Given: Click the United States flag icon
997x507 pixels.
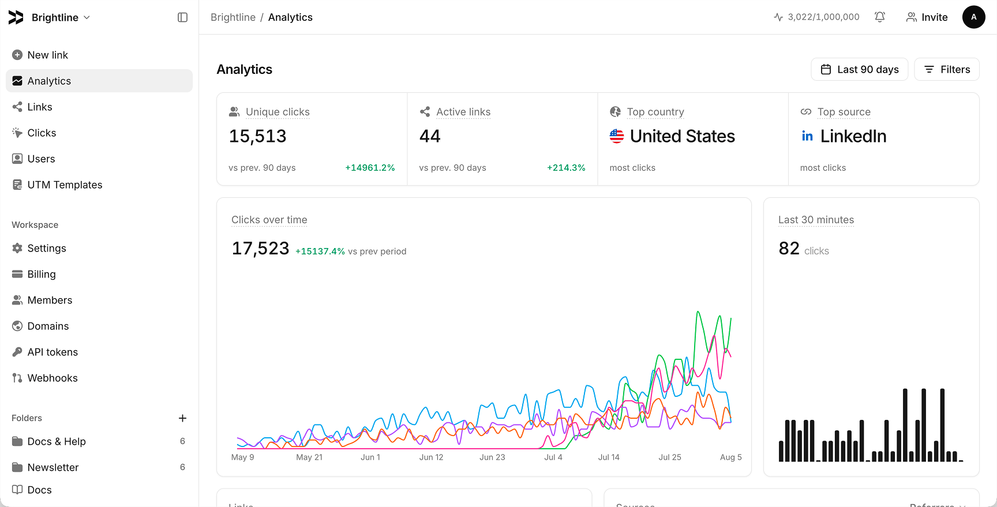Looking at the screenshot, I should click(617, 136).
